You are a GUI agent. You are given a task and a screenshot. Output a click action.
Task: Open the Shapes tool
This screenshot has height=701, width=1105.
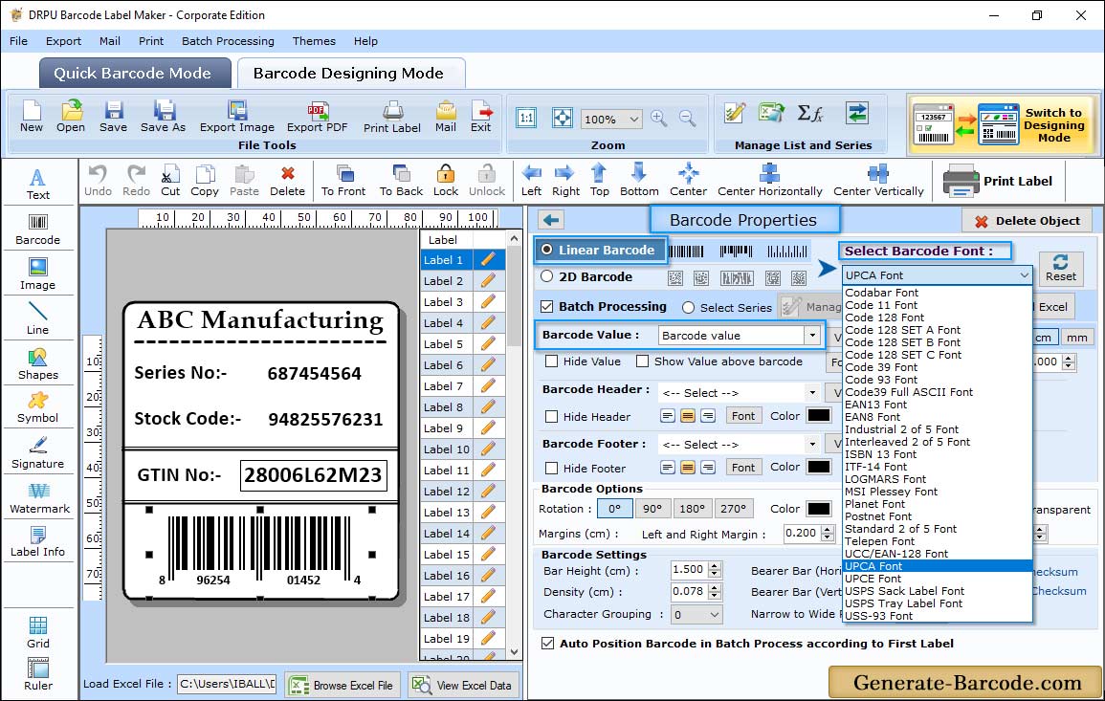[x=38, y=364]
